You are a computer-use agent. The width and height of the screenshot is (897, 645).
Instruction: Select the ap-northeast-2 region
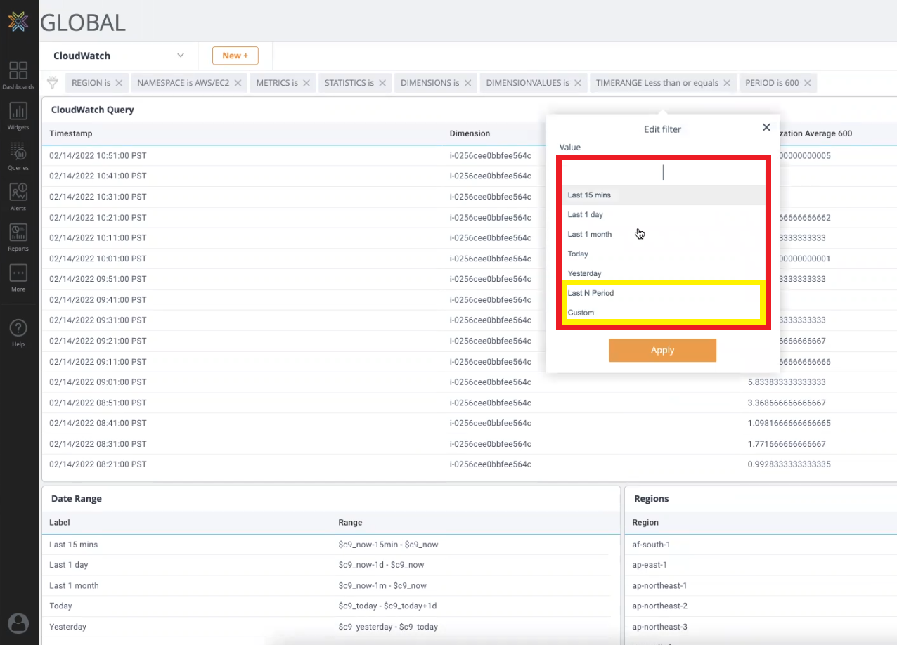pos(659,606)
